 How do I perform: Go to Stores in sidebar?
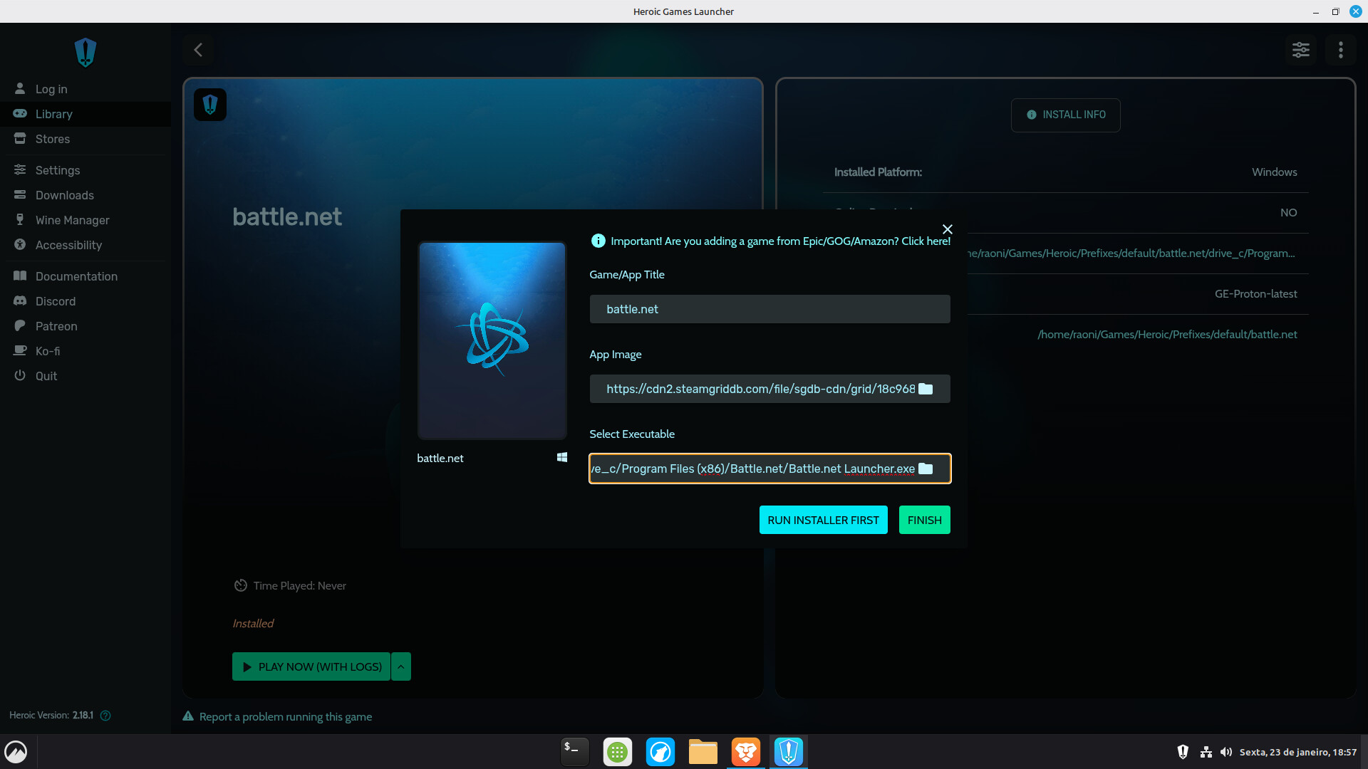[53, 139]
